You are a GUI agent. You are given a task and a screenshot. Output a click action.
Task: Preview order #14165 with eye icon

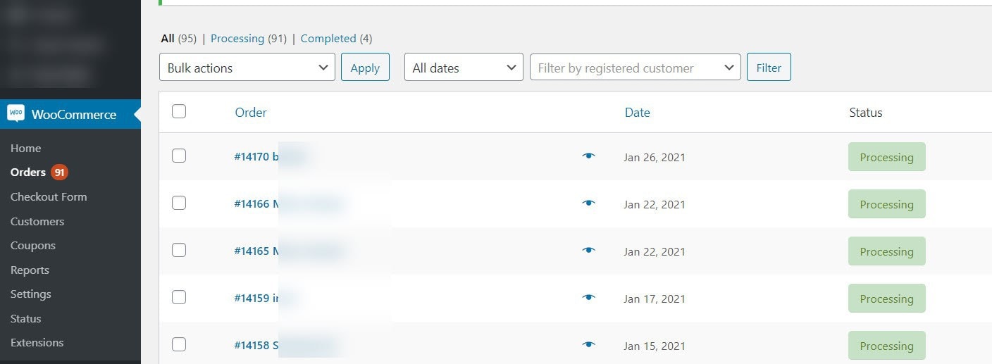click(589, 251)
